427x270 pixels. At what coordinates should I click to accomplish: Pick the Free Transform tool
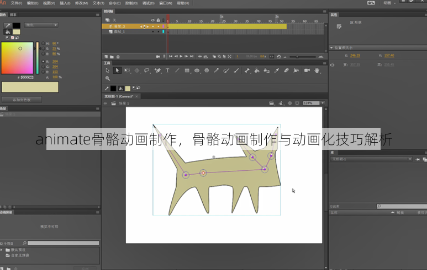(127, 71)
